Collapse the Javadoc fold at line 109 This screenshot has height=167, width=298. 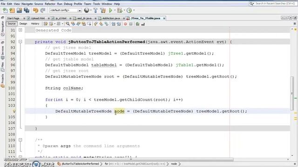click(x=20, y=140)
